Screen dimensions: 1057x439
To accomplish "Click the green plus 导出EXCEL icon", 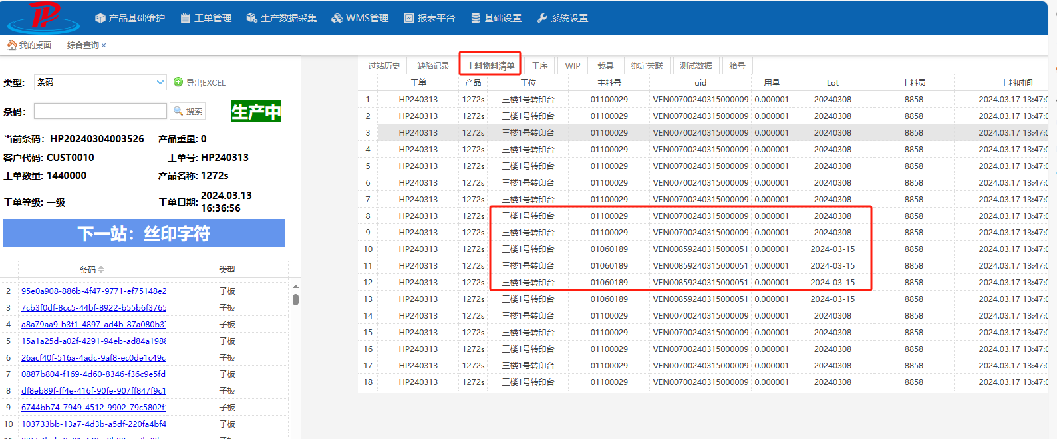I will coord(178,82).
